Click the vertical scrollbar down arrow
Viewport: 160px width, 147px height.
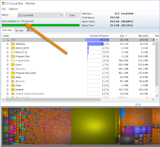tap(157, 96)
